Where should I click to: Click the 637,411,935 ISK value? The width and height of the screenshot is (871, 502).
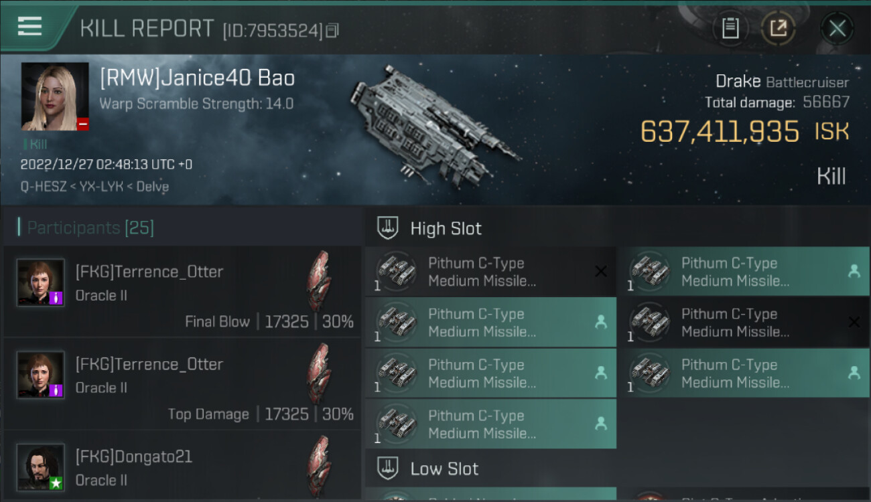point(720,132)
